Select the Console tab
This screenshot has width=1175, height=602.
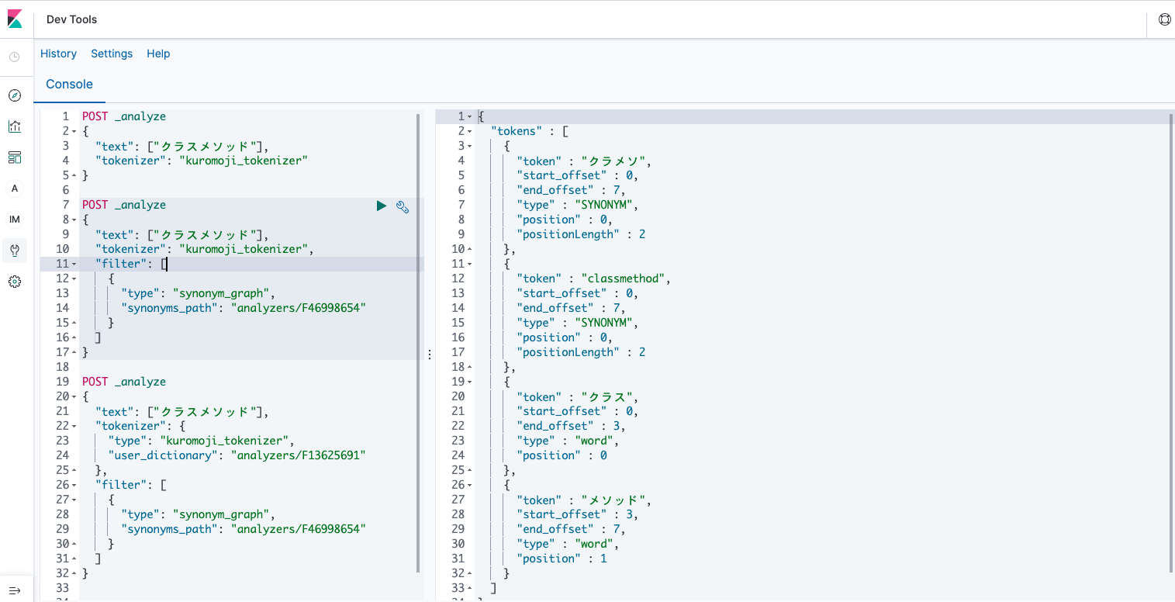click(x=69, y=85)
